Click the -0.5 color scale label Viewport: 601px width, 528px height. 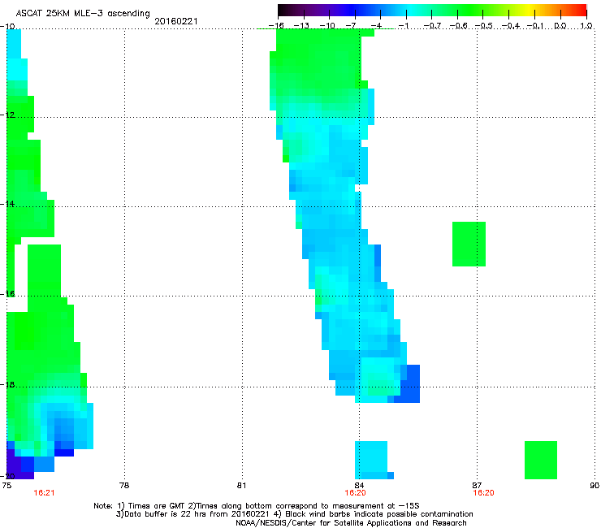pos(483,26)
